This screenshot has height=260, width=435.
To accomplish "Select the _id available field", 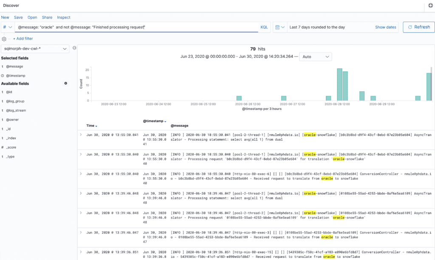I will coord(8,129).
